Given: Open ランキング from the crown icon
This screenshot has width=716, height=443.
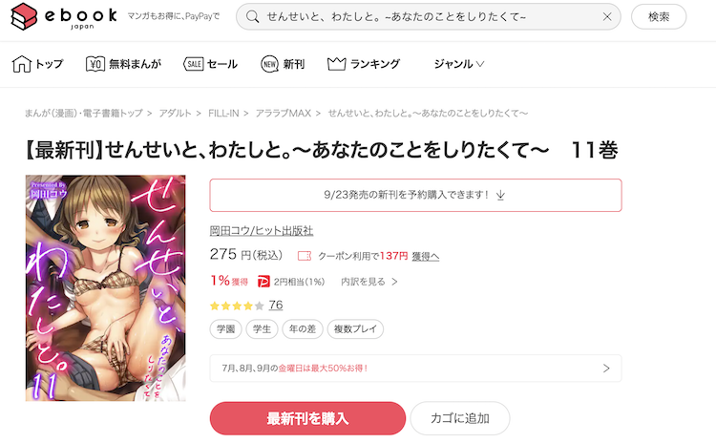Looking at the screenshot, I should 337,64.
